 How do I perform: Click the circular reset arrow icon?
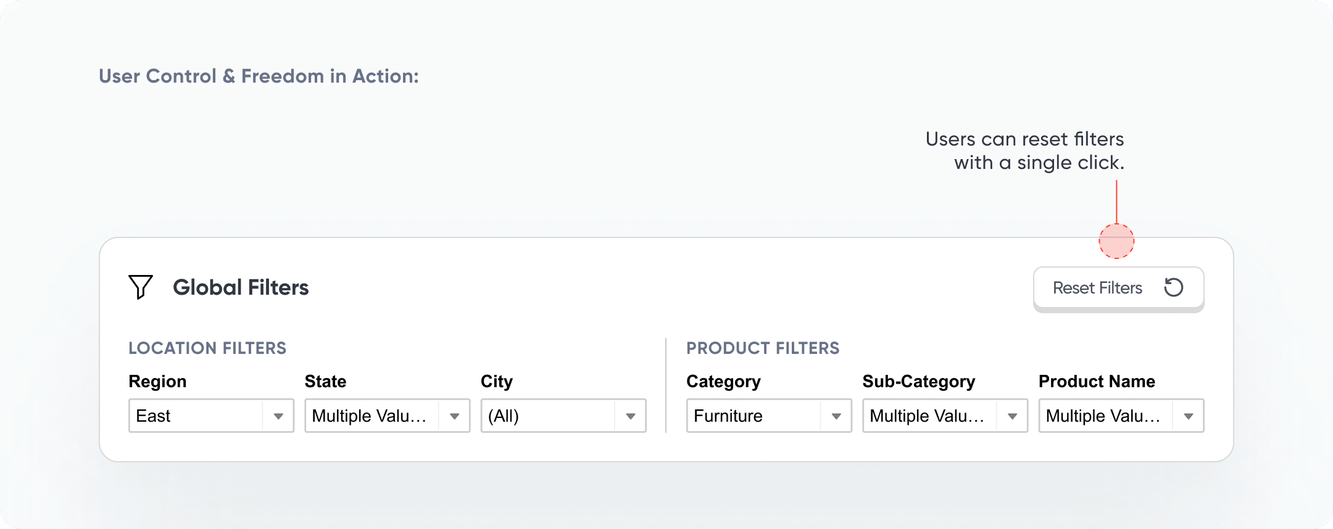pyautogui.click(x=1173, y=287)
